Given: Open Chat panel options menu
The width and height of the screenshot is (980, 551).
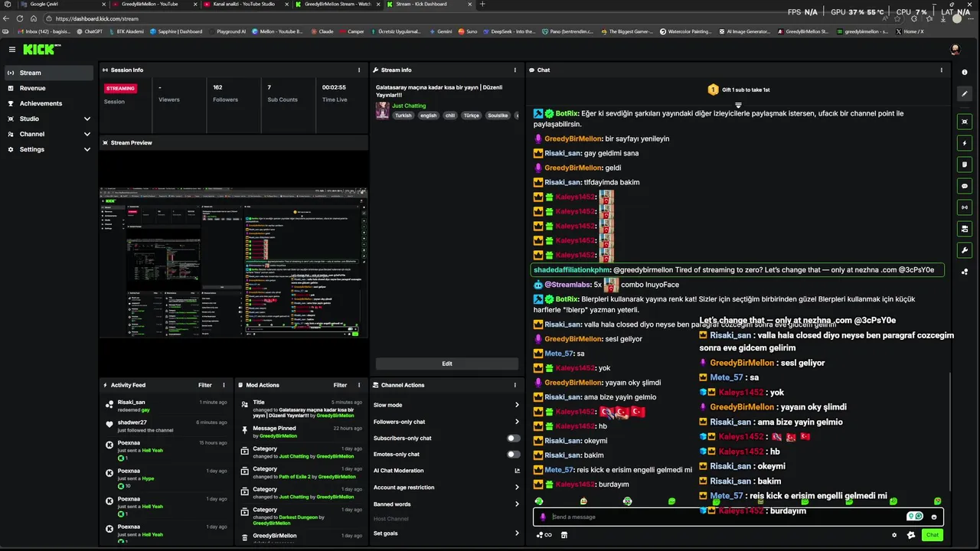Looking at the screenshot, I should (x=942, y=70).
